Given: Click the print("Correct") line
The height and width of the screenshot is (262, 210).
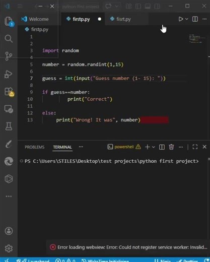Looking at the screenshot, I should coord(90,99).
